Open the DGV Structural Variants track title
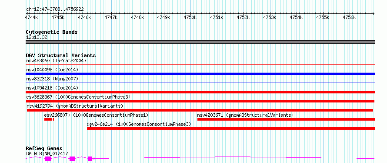Image resolution: width=387 pixels, height=163 pixels. click(x=61, y=55)
